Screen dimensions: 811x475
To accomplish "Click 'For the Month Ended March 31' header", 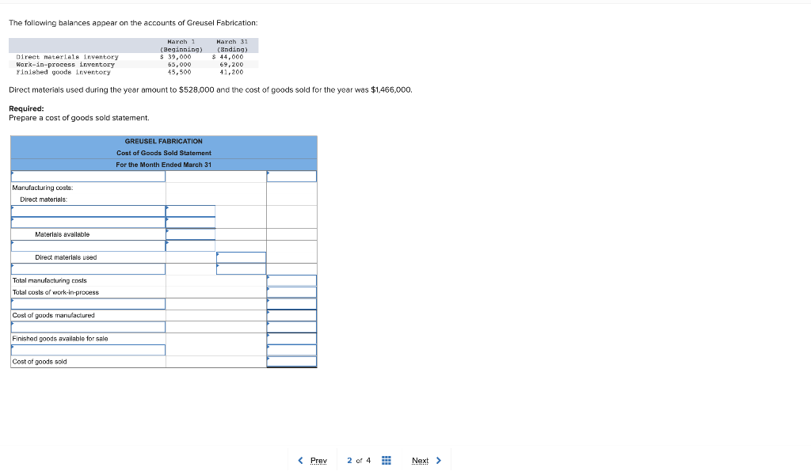I will point(163,165).
